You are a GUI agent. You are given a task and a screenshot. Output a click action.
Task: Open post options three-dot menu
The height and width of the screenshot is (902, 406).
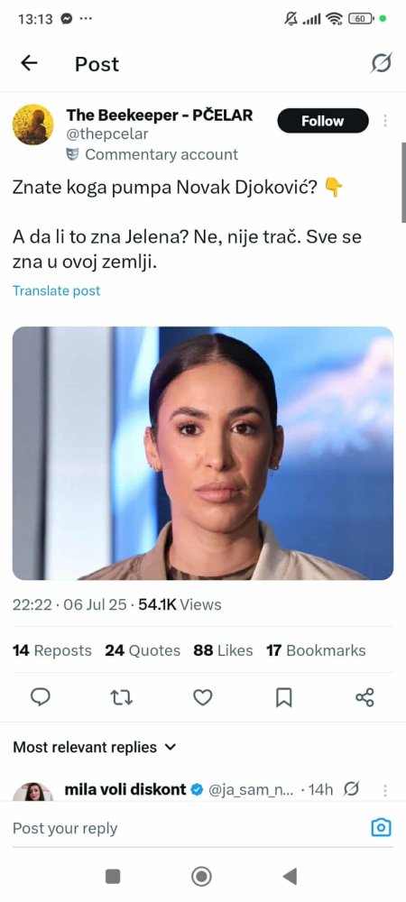384,121
